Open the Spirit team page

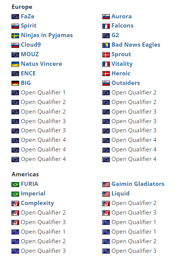[29, 26]
